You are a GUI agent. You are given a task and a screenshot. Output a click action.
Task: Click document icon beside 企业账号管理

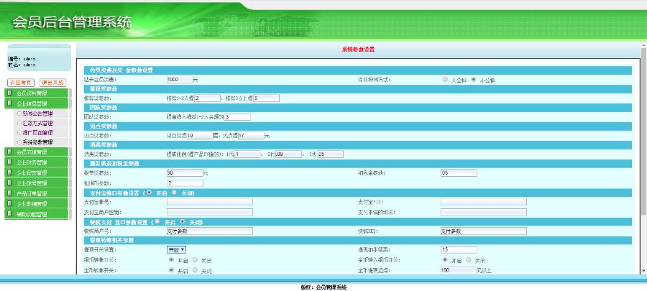(x=9, y=183)
